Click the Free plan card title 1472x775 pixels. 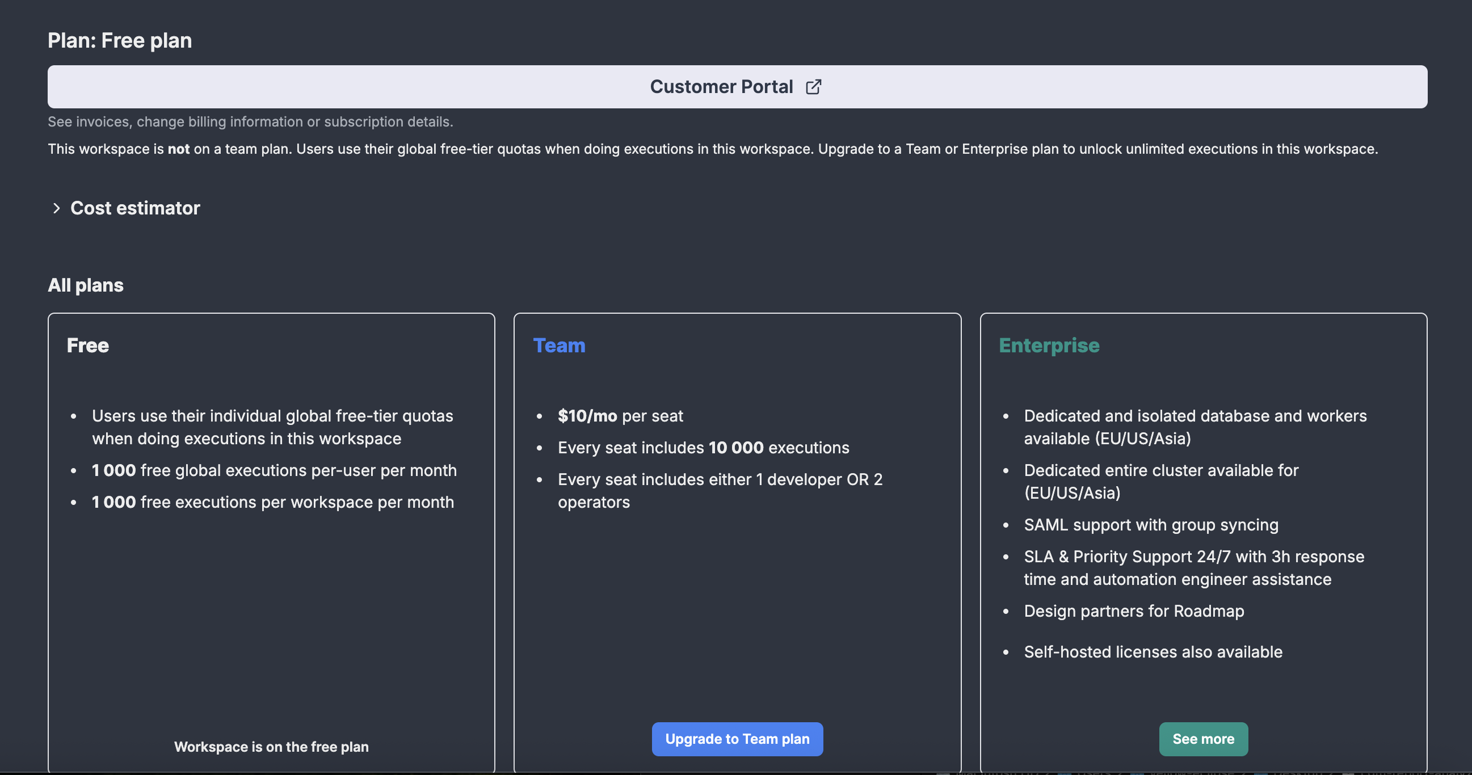tap(87, 346)
